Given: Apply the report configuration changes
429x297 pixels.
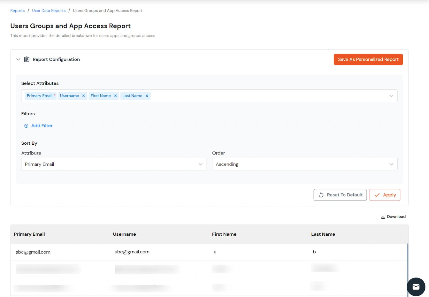Looking at the screenshot, I should [x=385, y=195].
